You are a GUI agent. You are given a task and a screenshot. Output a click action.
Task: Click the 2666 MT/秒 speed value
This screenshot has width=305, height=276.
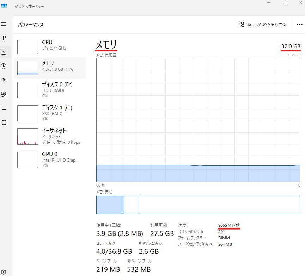[x=229, y=225]
